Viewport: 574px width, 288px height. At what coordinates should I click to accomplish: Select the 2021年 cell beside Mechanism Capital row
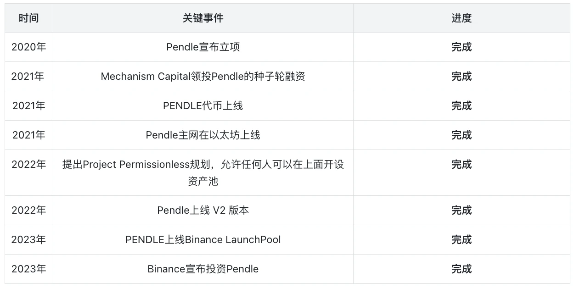pyautogui.click(x=28, y=77)
